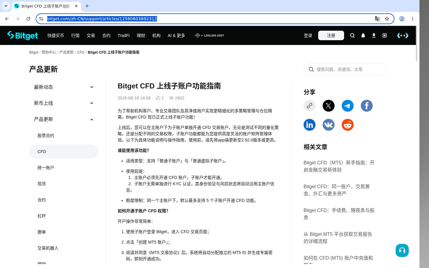Share article on VK
Image resolution: width=429 pixels, height=268 pixels.
coord(329,125)
